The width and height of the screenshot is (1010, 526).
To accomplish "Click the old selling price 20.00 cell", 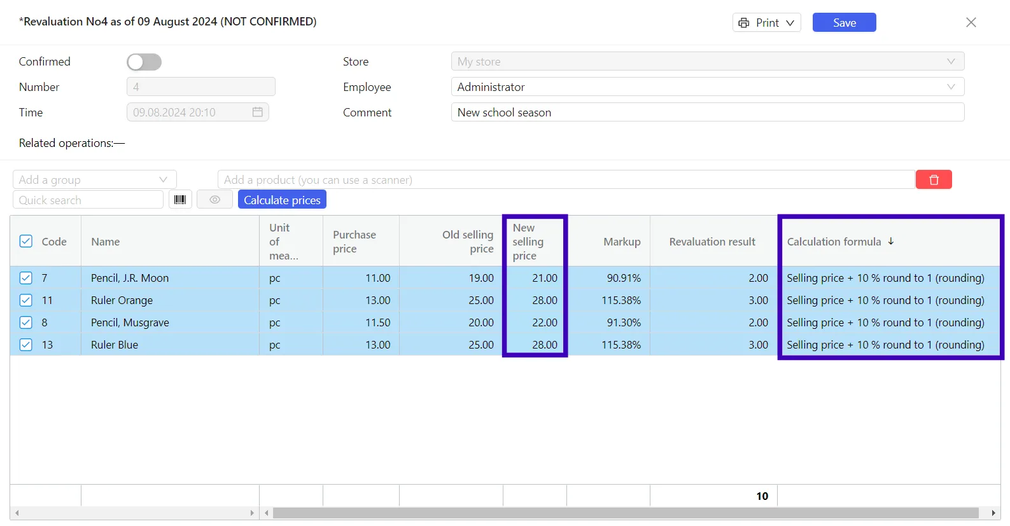I will coord(451,322).
